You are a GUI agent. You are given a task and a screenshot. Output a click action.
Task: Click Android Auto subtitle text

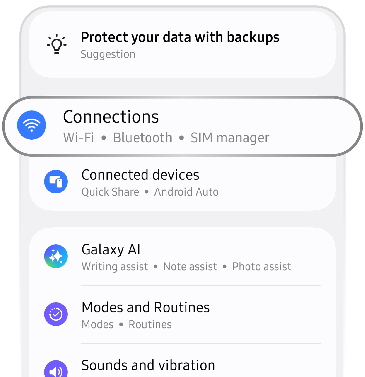(x=186, y=192)
